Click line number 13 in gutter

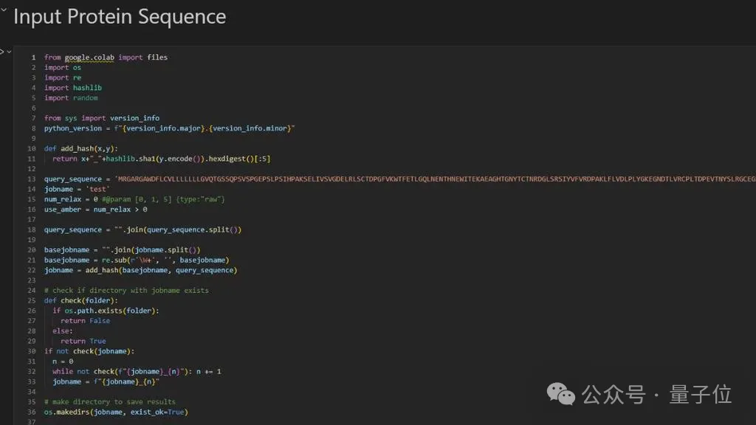pyautogui.click(x=32, y=179)
